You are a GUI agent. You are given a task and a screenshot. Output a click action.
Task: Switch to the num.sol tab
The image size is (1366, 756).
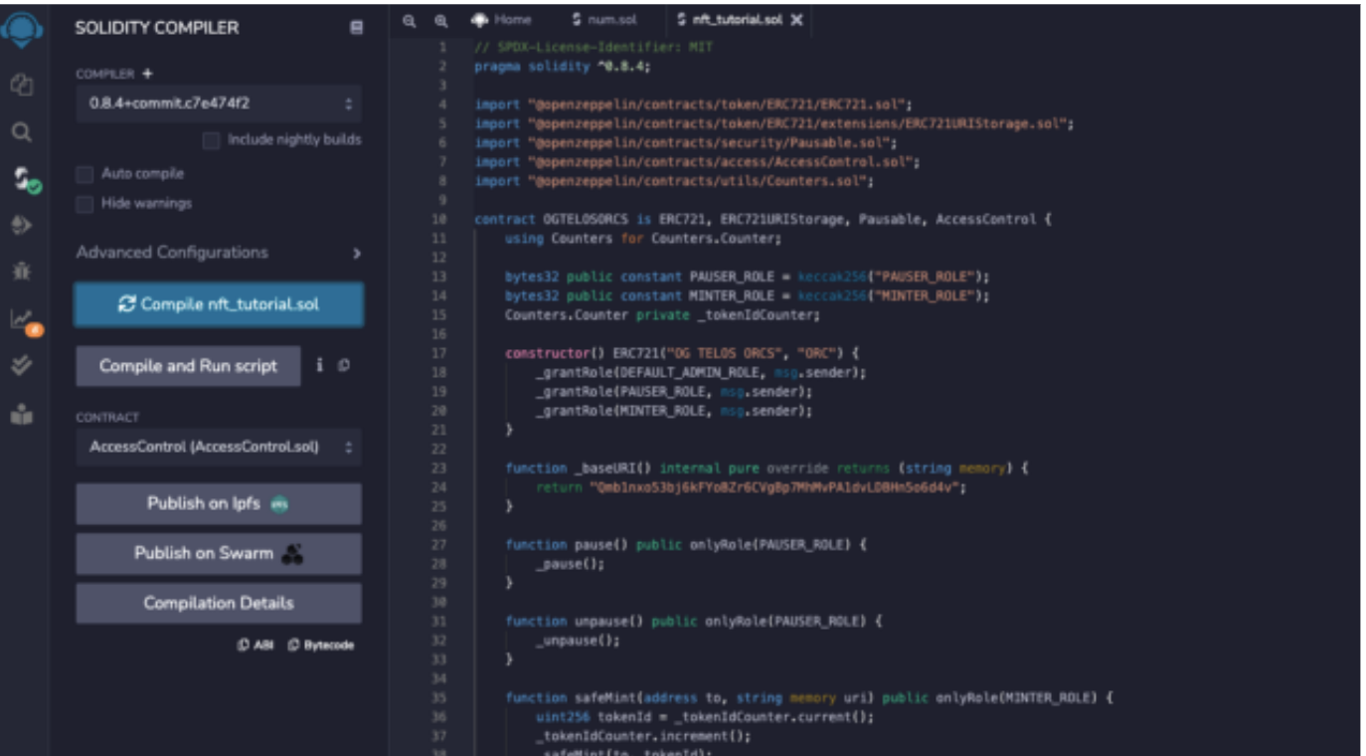click(x=604, y=20)
